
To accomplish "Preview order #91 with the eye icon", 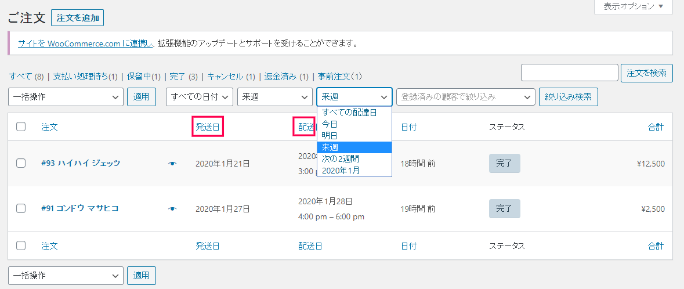I will [x=172, y=208].
